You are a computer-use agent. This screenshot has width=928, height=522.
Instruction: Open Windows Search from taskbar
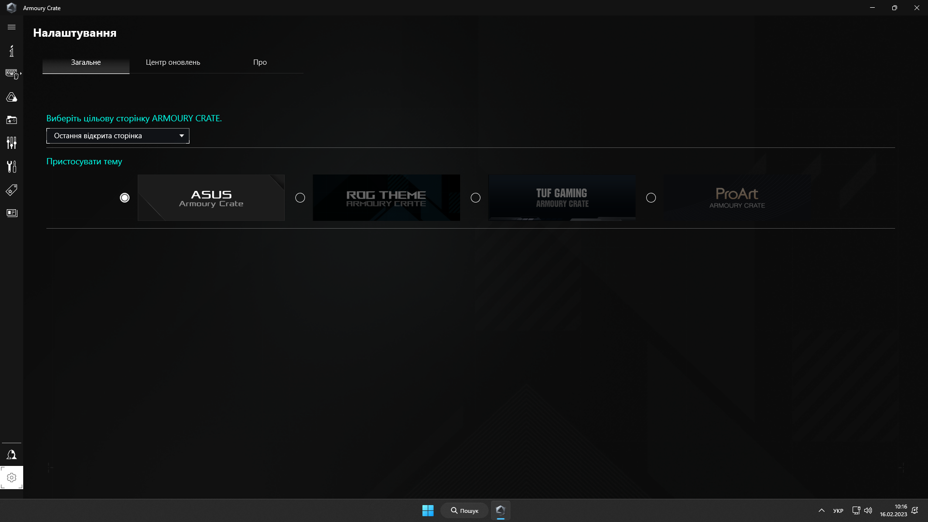(464, 510)
